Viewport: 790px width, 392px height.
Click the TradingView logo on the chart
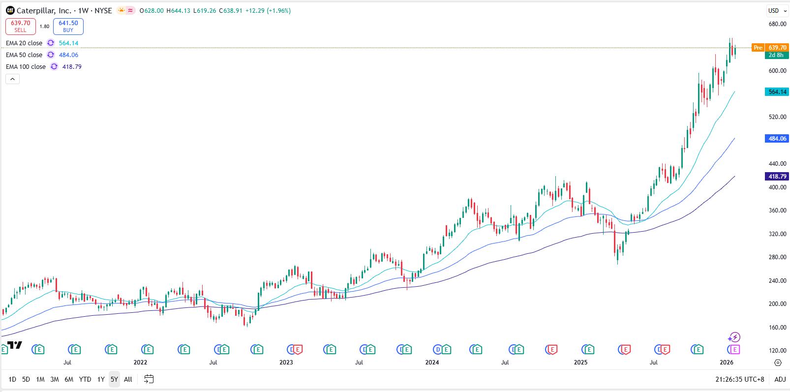(x=15, y=345)
